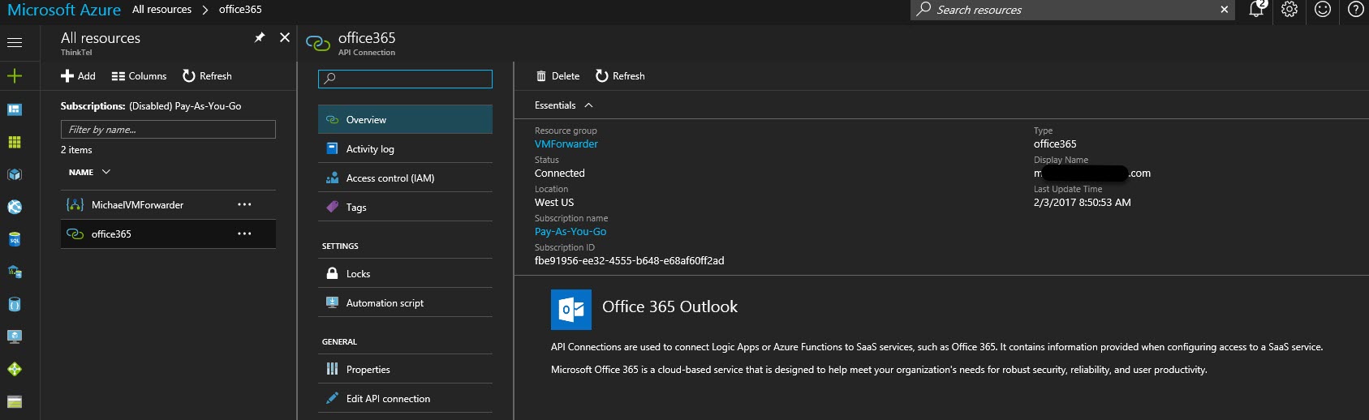Open the notifications bell icon
This screenshot has width=1369, height=420.
pos(1256,10)
